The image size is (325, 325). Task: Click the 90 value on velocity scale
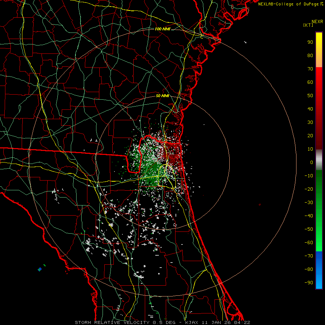click(310, 42)
